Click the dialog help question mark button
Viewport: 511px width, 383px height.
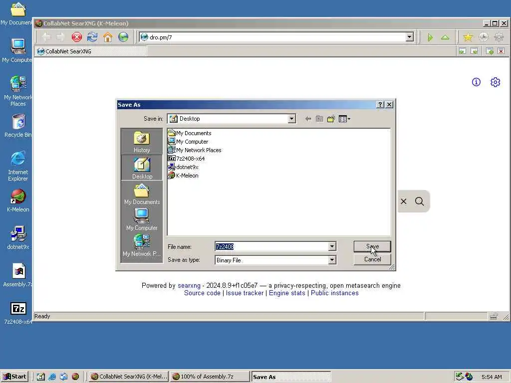[380, 105]
